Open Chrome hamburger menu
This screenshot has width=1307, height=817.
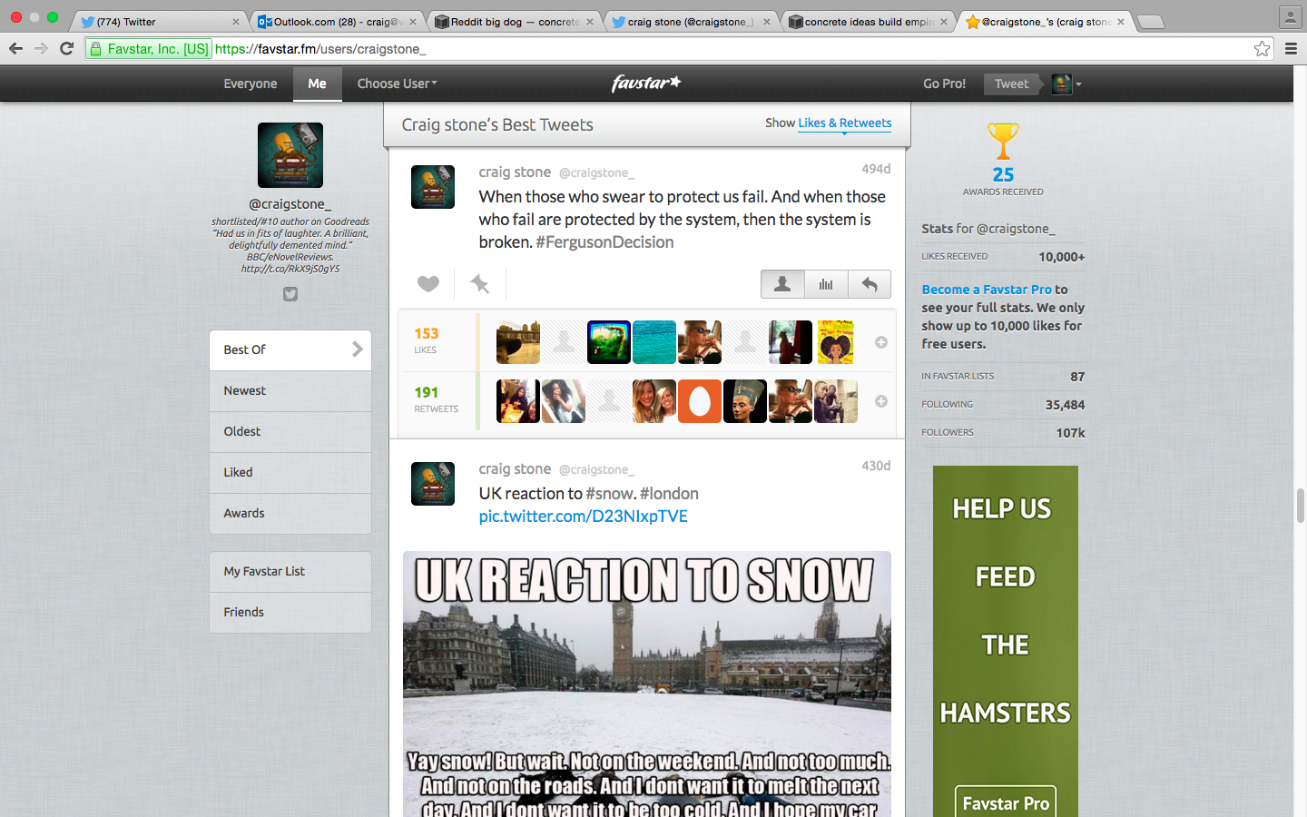[x=1291, y=49]
